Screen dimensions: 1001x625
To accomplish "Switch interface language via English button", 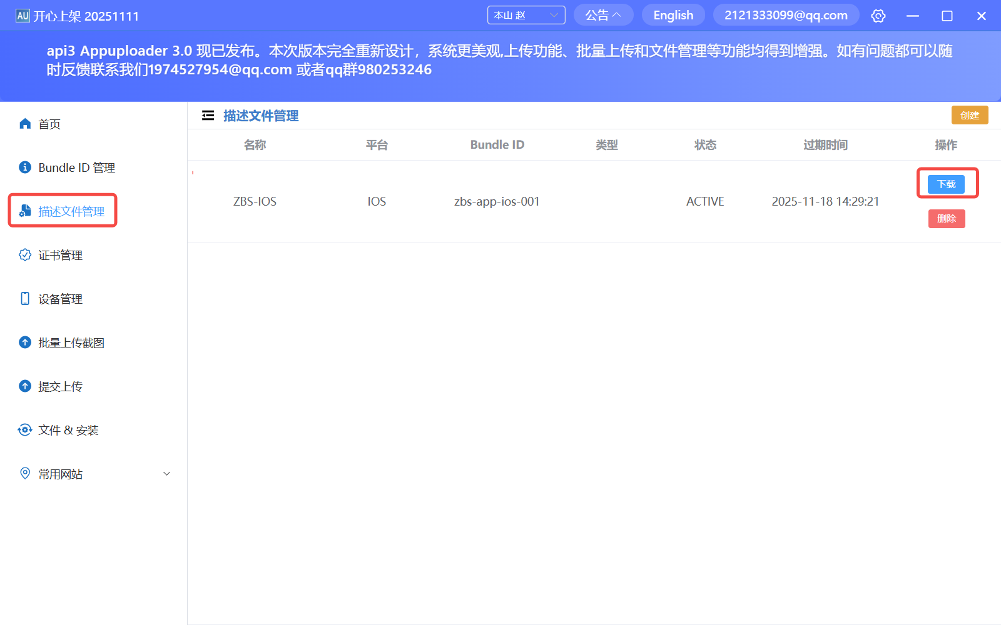I will 673,14.
